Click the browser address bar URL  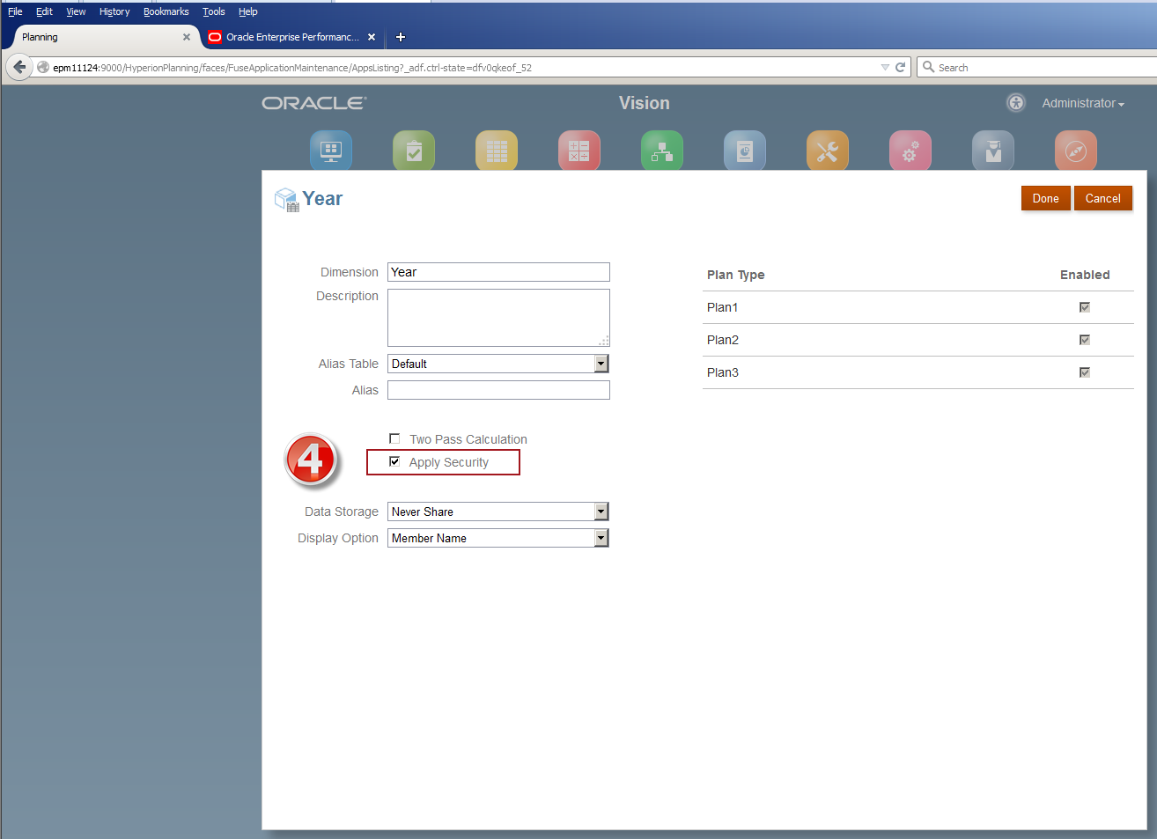pos(458,67)
